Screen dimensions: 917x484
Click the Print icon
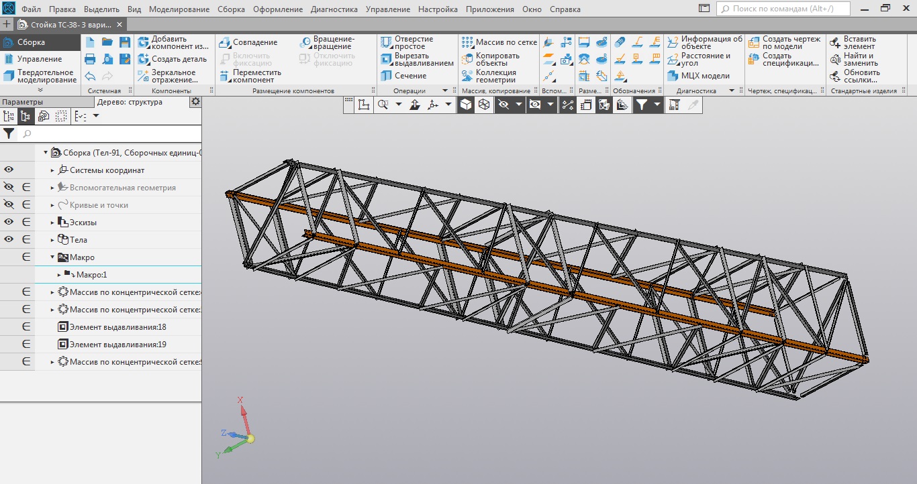(x=90, y=59)
